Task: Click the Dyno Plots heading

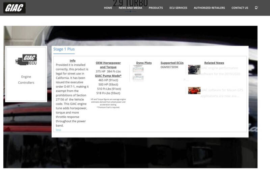Action: coord(144,63)
